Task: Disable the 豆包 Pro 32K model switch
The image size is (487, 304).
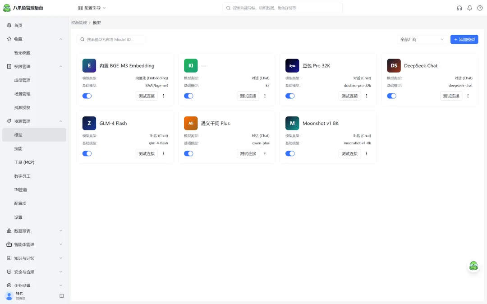Action: point(290,96)
